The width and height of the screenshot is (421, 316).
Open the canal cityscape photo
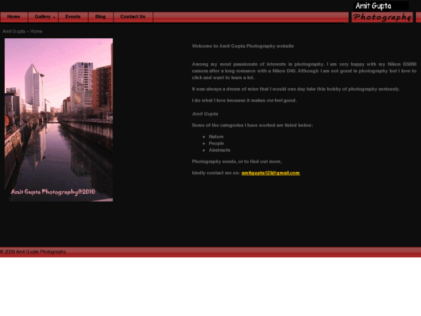tap(59, 119)
